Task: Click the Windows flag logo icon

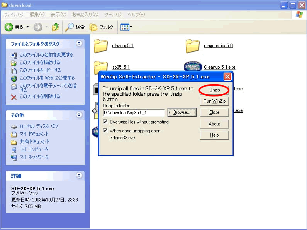Action: pyautogui.click(x=299, y=15)
